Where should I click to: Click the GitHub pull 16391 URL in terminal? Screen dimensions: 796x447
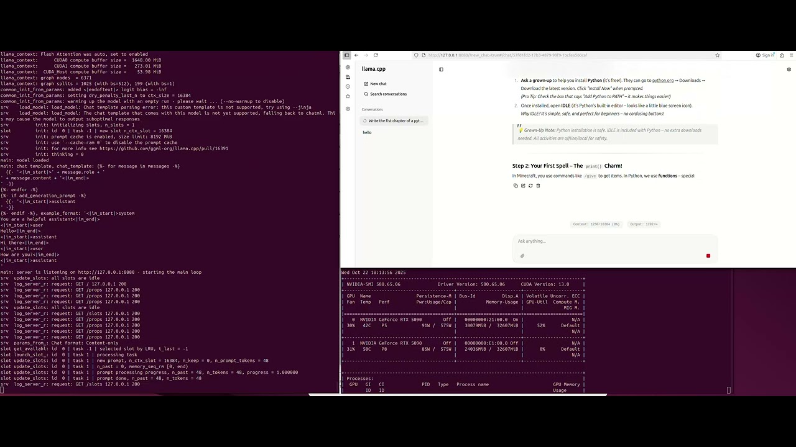pos(164,148)
